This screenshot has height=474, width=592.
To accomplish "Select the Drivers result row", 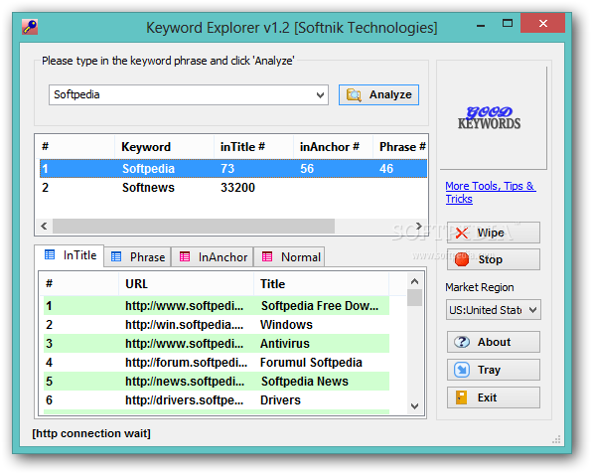I will pyautogui.click(x=217, y=400).
